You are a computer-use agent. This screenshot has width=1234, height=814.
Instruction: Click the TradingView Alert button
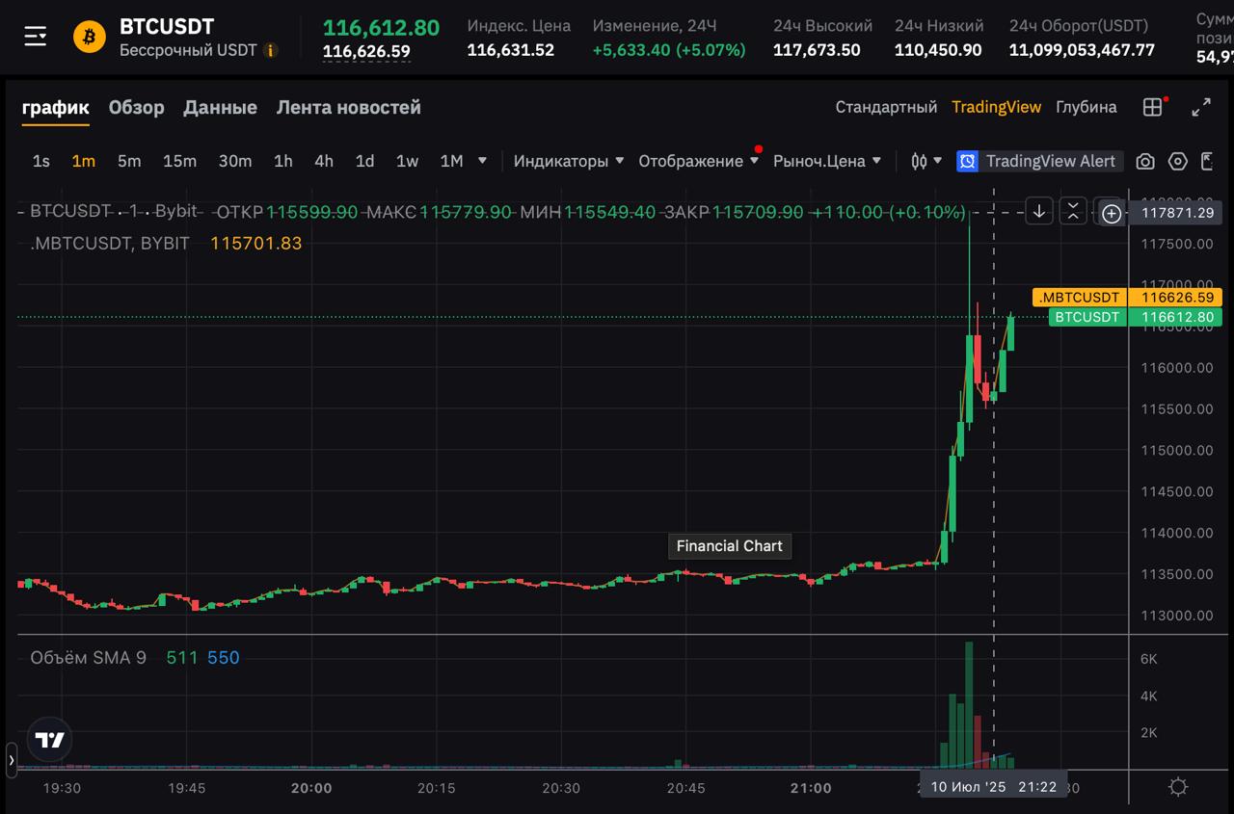[1038, 161]
